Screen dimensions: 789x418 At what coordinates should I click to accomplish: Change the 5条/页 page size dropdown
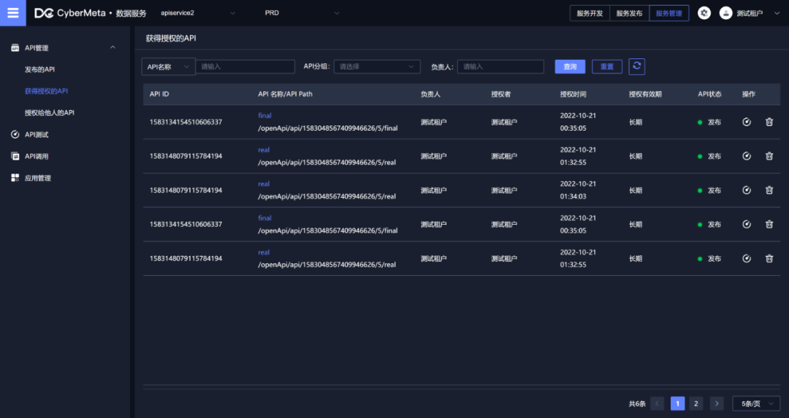pos(756,403)
